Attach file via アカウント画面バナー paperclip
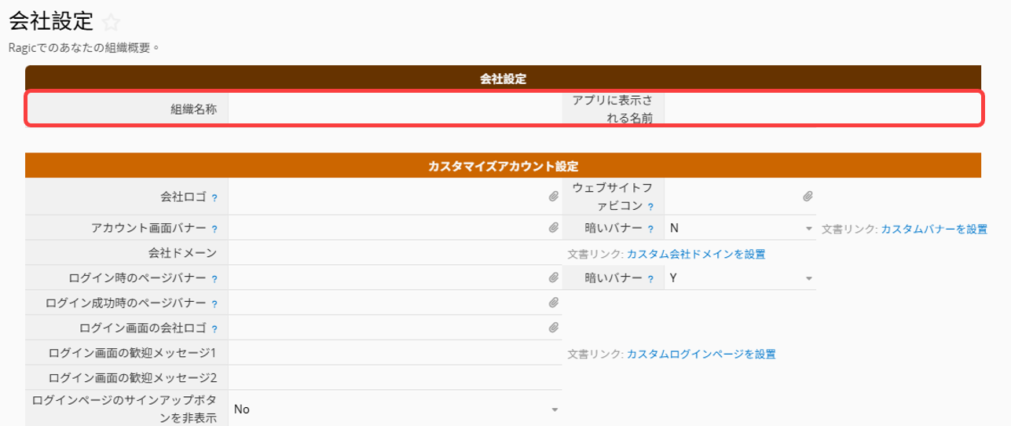Screen dimensions: 1011x426 [x=554, y=228]
